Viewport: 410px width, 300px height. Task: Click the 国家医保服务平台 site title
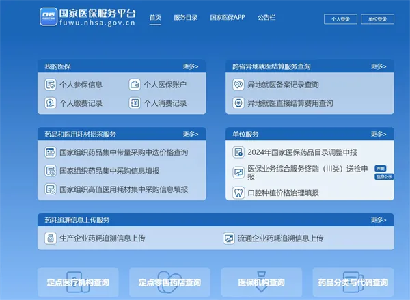pos(98,13)
